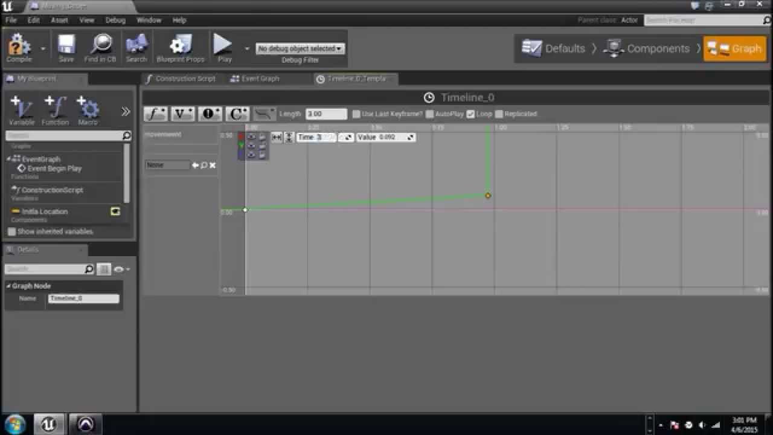The width and height of the screenshot is (773, 435).
Task: Open the Help menu
Action: pyautogui.click(x=179, y=20)
